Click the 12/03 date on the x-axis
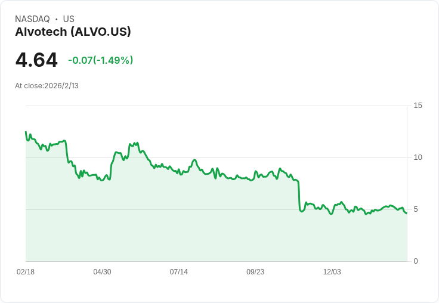This screenshot has width=439, height=303. pyautogui.click(x=332, y=272)
